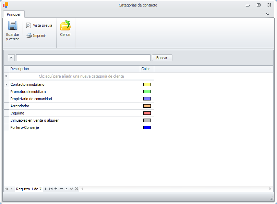
Task: Go to next record in navigator
Action: pyautogui.click(x=46, y=189)
